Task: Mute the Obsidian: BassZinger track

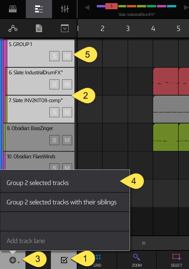Action: pos(67,140)
